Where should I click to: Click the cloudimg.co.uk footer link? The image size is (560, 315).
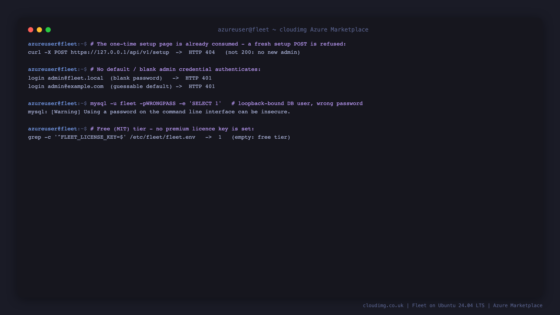383,305
